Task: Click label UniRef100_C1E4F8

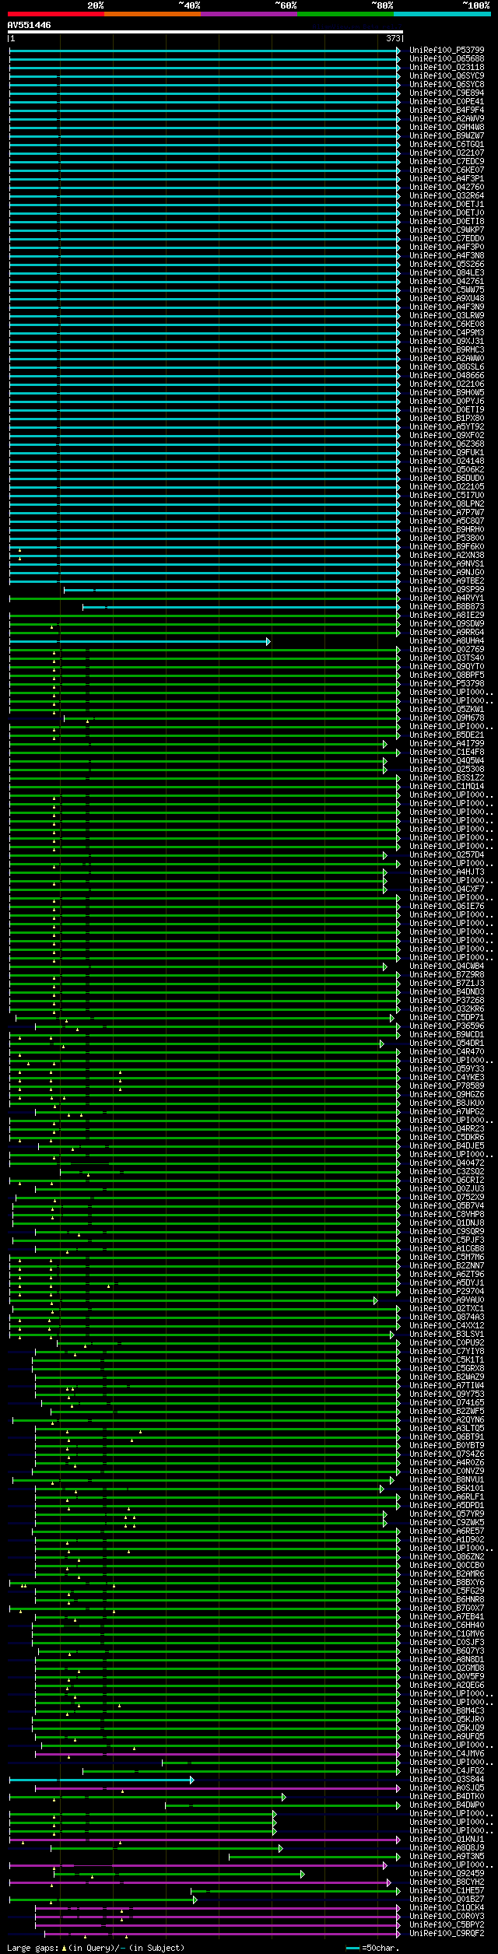Action: click(447, 752)
